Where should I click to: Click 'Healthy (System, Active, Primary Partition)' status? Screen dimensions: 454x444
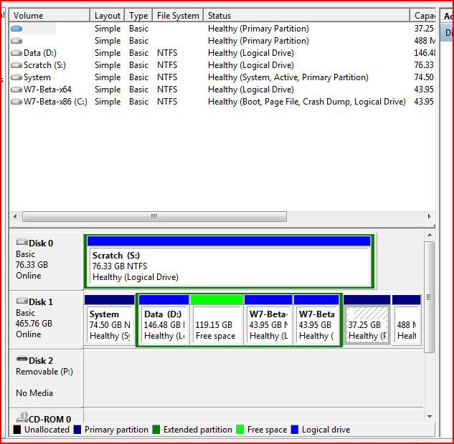coord(288,77)
